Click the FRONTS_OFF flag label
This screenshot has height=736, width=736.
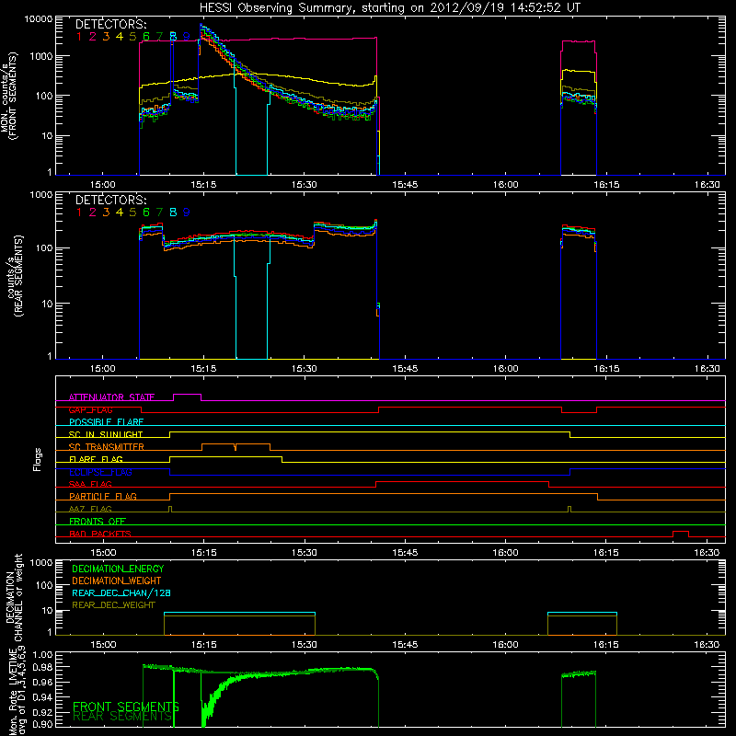click(98, 521)
